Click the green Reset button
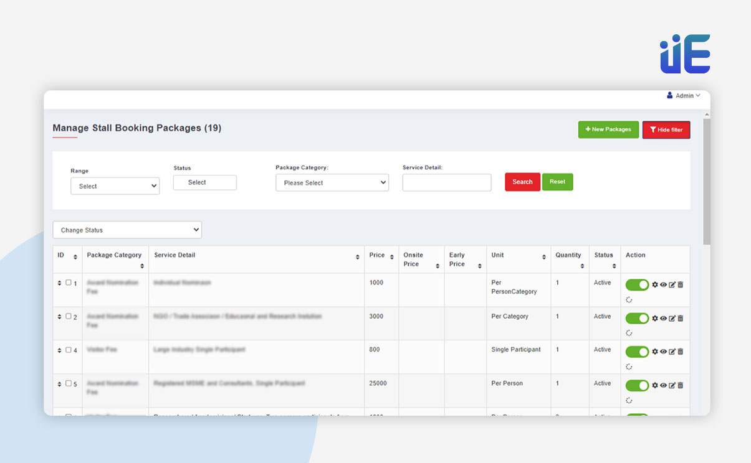This screenshot has height=463, width=751. 557,182
